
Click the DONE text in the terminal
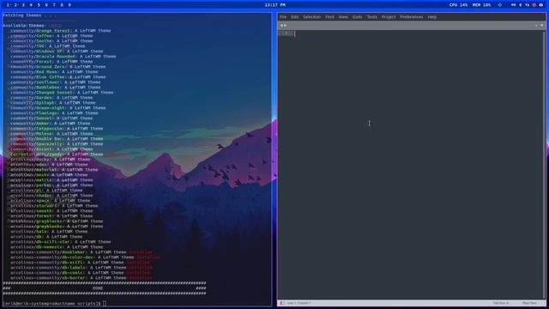click(98, 288)
